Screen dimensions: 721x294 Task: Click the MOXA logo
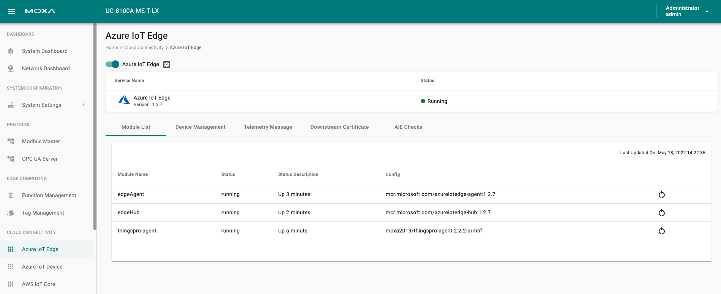[x=40, y=11]
